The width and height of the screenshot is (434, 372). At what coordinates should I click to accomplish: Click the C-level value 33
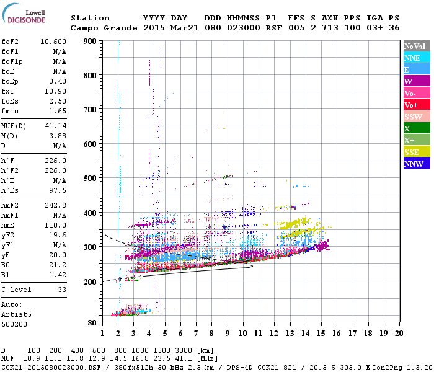pyautogui.click(x=62, y=290)
